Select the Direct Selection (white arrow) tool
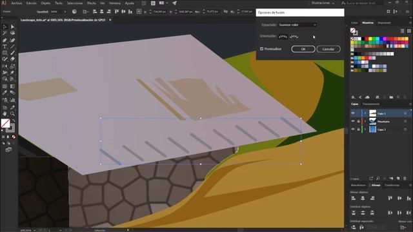The width and height of the screenshot is (413, 232). click(x=12, y=26)
